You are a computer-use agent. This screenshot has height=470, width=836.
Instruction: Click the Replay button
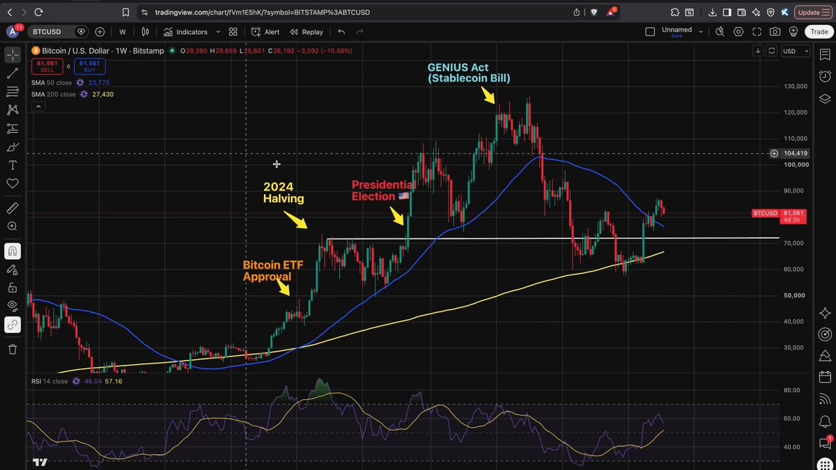pos(307,32)
